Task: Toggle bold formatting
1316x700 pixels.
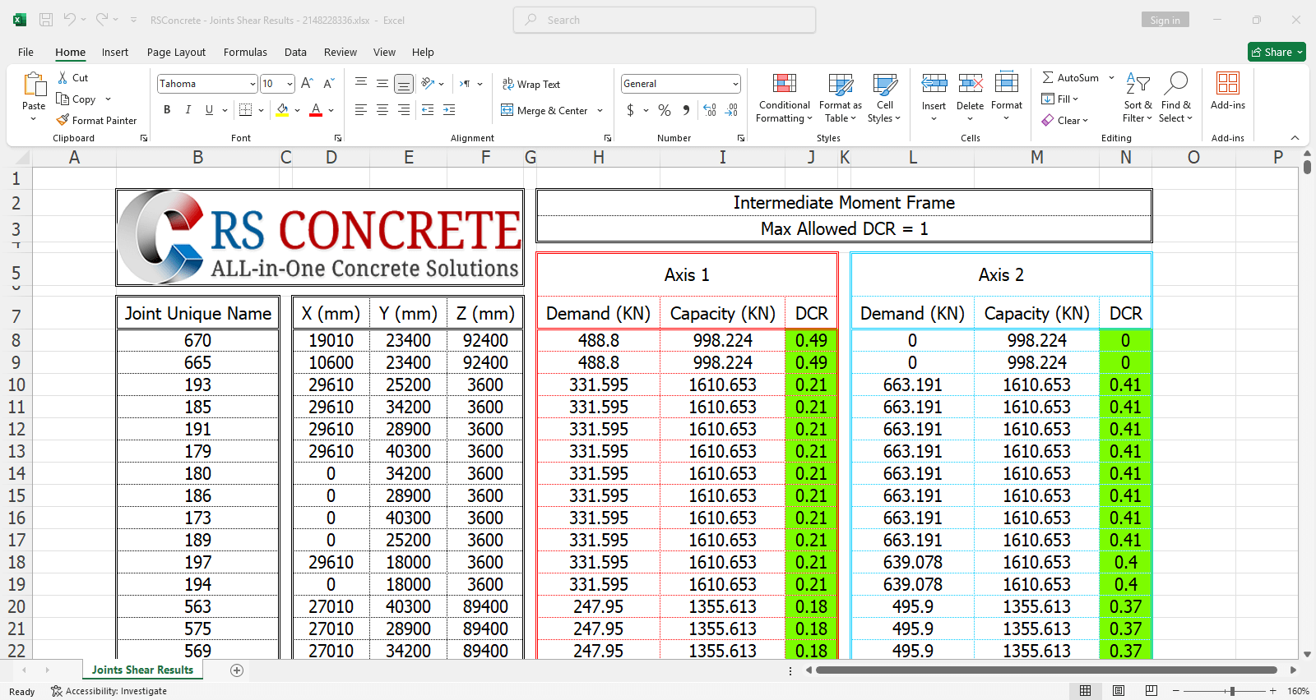Action: (x=167, y=109)
